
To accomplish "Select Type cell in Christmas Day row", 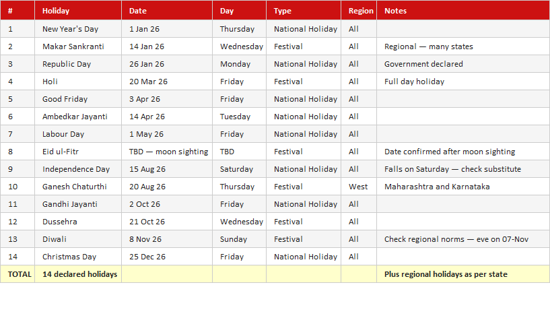I will [x=304, y=257].
